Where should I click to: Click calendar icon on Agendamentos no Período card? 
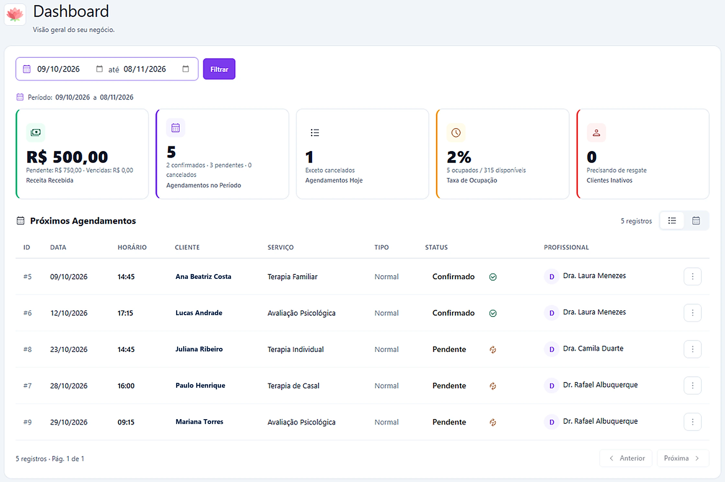(176, 128)
